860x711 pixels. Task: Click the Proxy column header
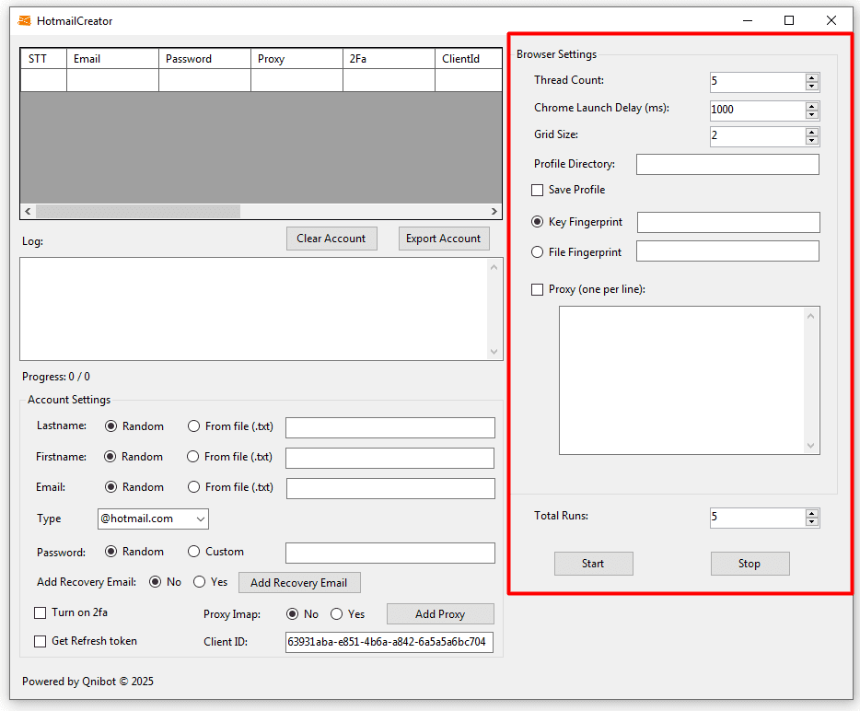297,59
